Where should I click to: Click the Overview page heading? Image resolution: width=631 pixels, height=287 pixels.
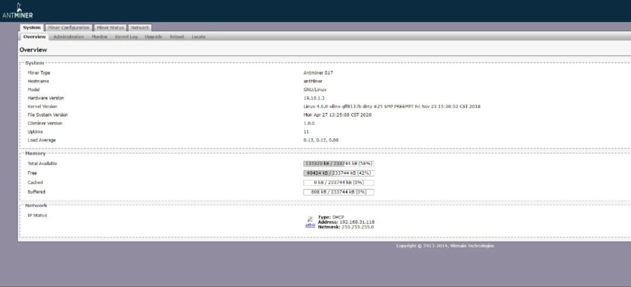point(33,50)
